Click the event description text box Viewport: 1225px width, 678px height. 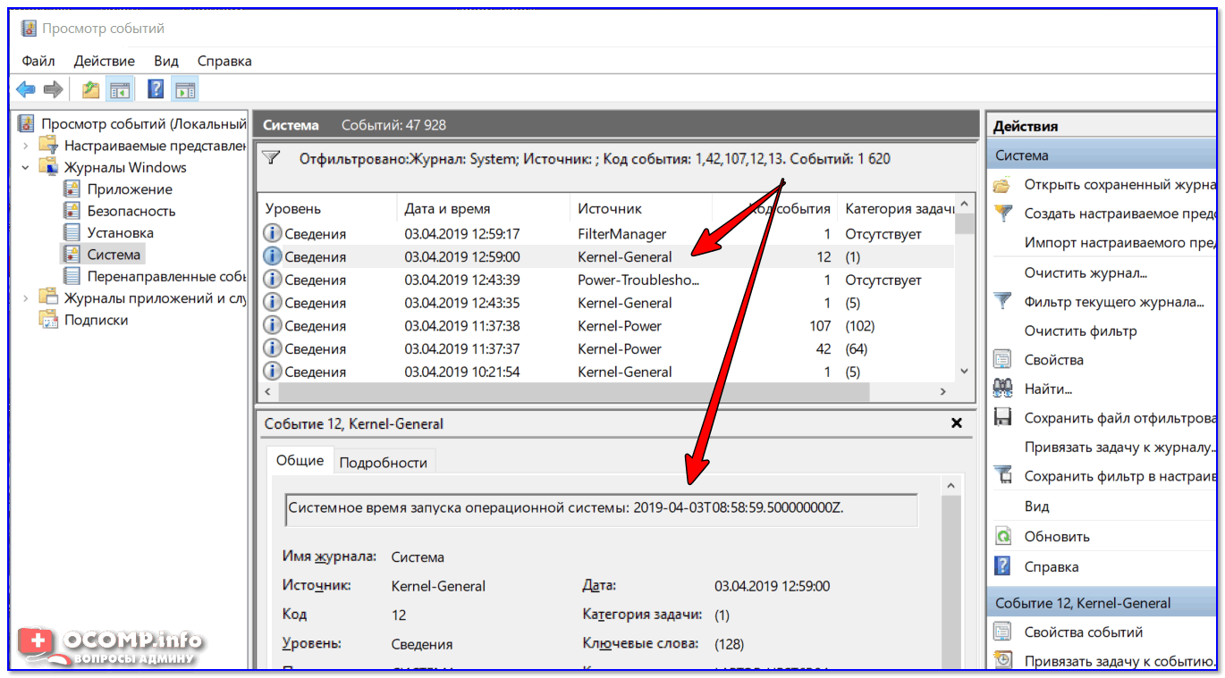tap(601, 509)
